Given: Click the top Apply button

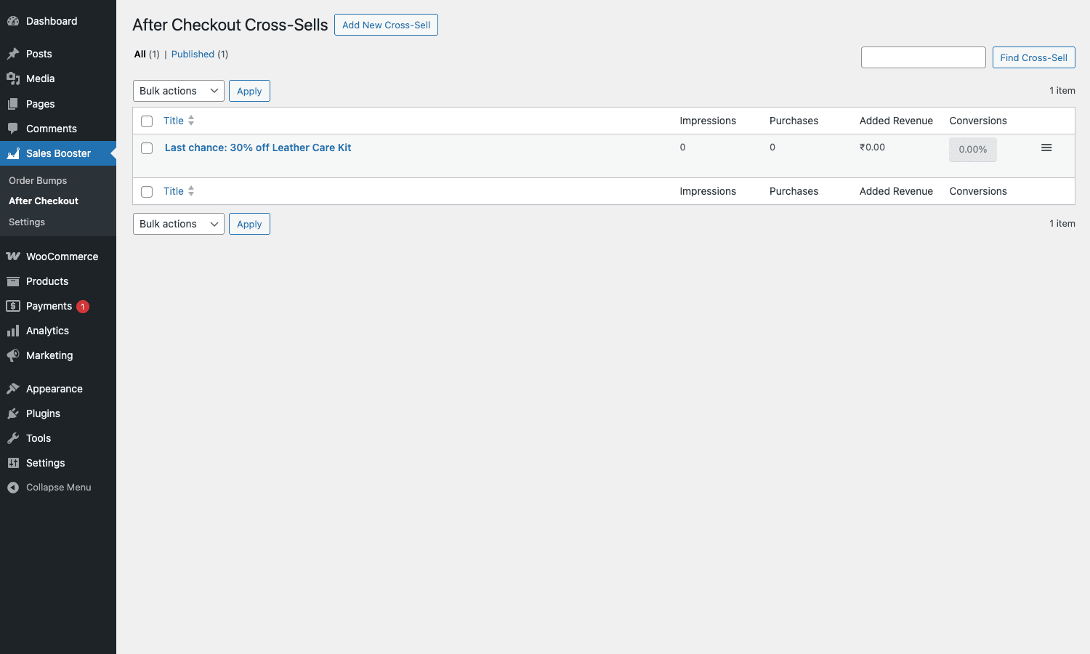Looking at the screenshot, I should 249,91.
